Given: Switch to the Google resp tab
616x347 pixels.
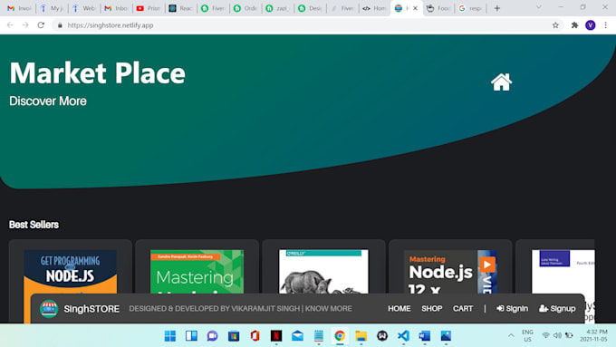Looking at the screenshot, I should [471, 8].
